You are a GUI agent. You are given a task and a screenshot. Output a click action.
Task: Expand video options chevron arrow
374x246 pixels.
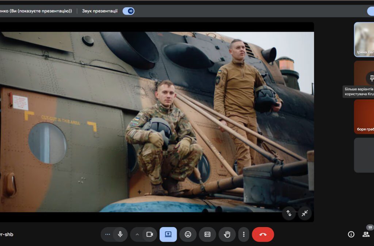137,234
